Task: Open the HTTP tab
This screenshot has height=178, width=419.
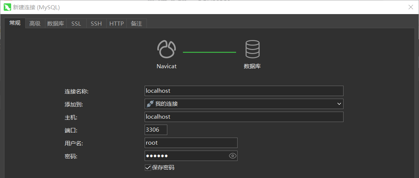Action: [x=116, y=23]
